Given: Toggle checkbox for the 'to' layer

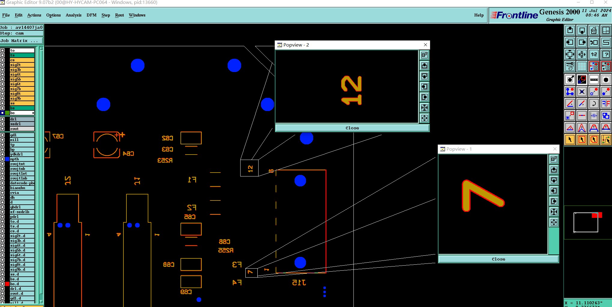Looking at the screenshot, I should pyautogui.click(x=2, y=50).
